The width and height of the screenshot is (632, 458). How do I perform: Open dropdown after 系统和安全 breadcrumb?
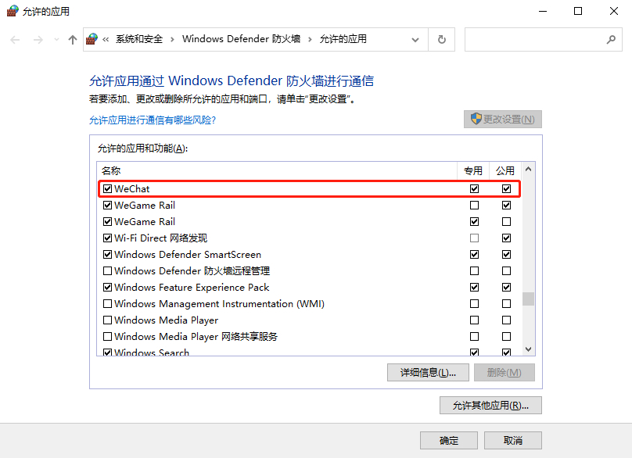(172, 39)
